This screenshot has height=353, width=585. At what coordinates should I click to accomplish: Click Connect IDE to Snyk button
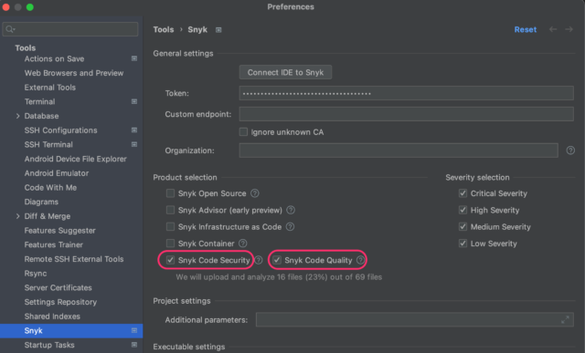tap(285, 72)
